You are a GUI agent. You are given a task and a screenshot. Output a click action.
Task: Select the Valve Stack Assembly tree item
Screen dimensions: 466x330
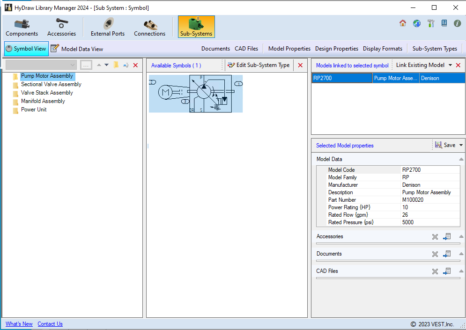pyautogui.click(x=47, y=93)
